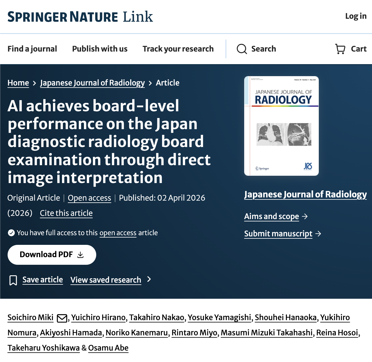Click the arrow next to Submit manuscript

pos(319,234)
